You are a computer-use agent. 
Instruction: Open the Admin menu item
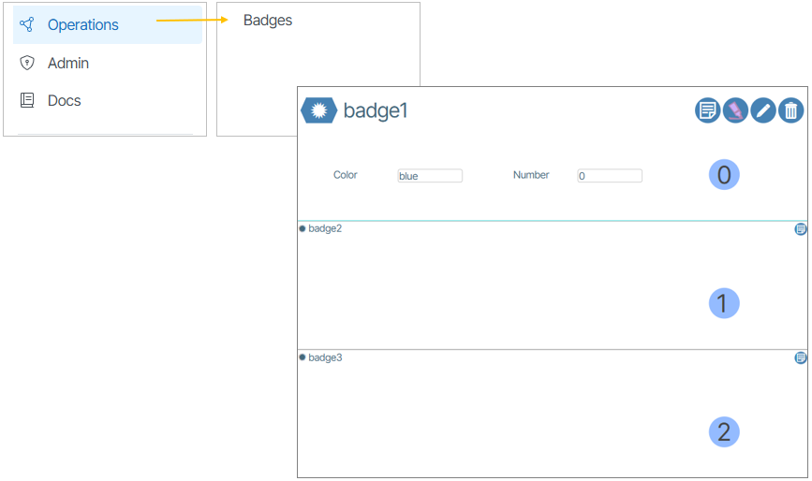tap(68, 64)
